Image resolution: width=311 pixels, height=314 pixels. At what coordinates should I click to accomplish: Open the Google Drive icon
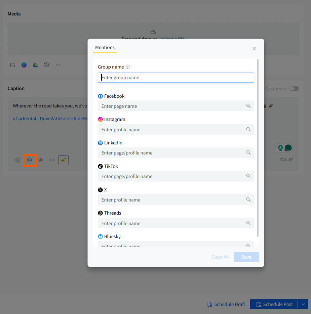pos(36,65)
